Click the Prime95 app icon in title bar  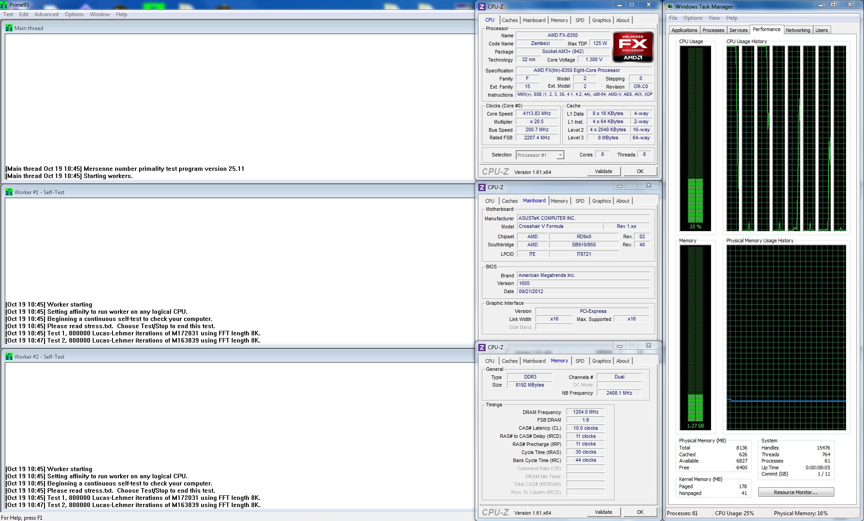click(4, 5)
